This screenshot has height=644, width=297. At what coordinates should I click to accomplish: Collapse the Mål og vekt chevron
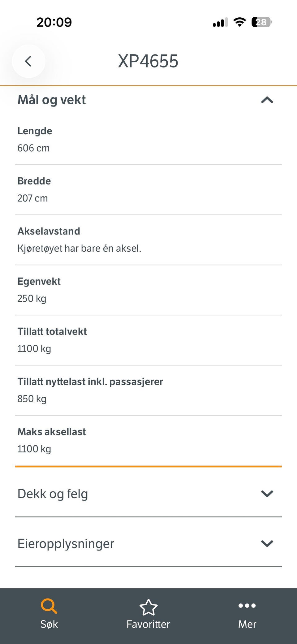coord(267,100)
